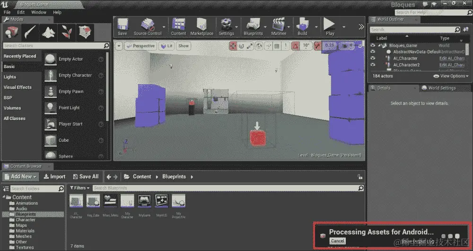Open the viewport Show menu
The image size is (473, 251).
coord(184,46)
